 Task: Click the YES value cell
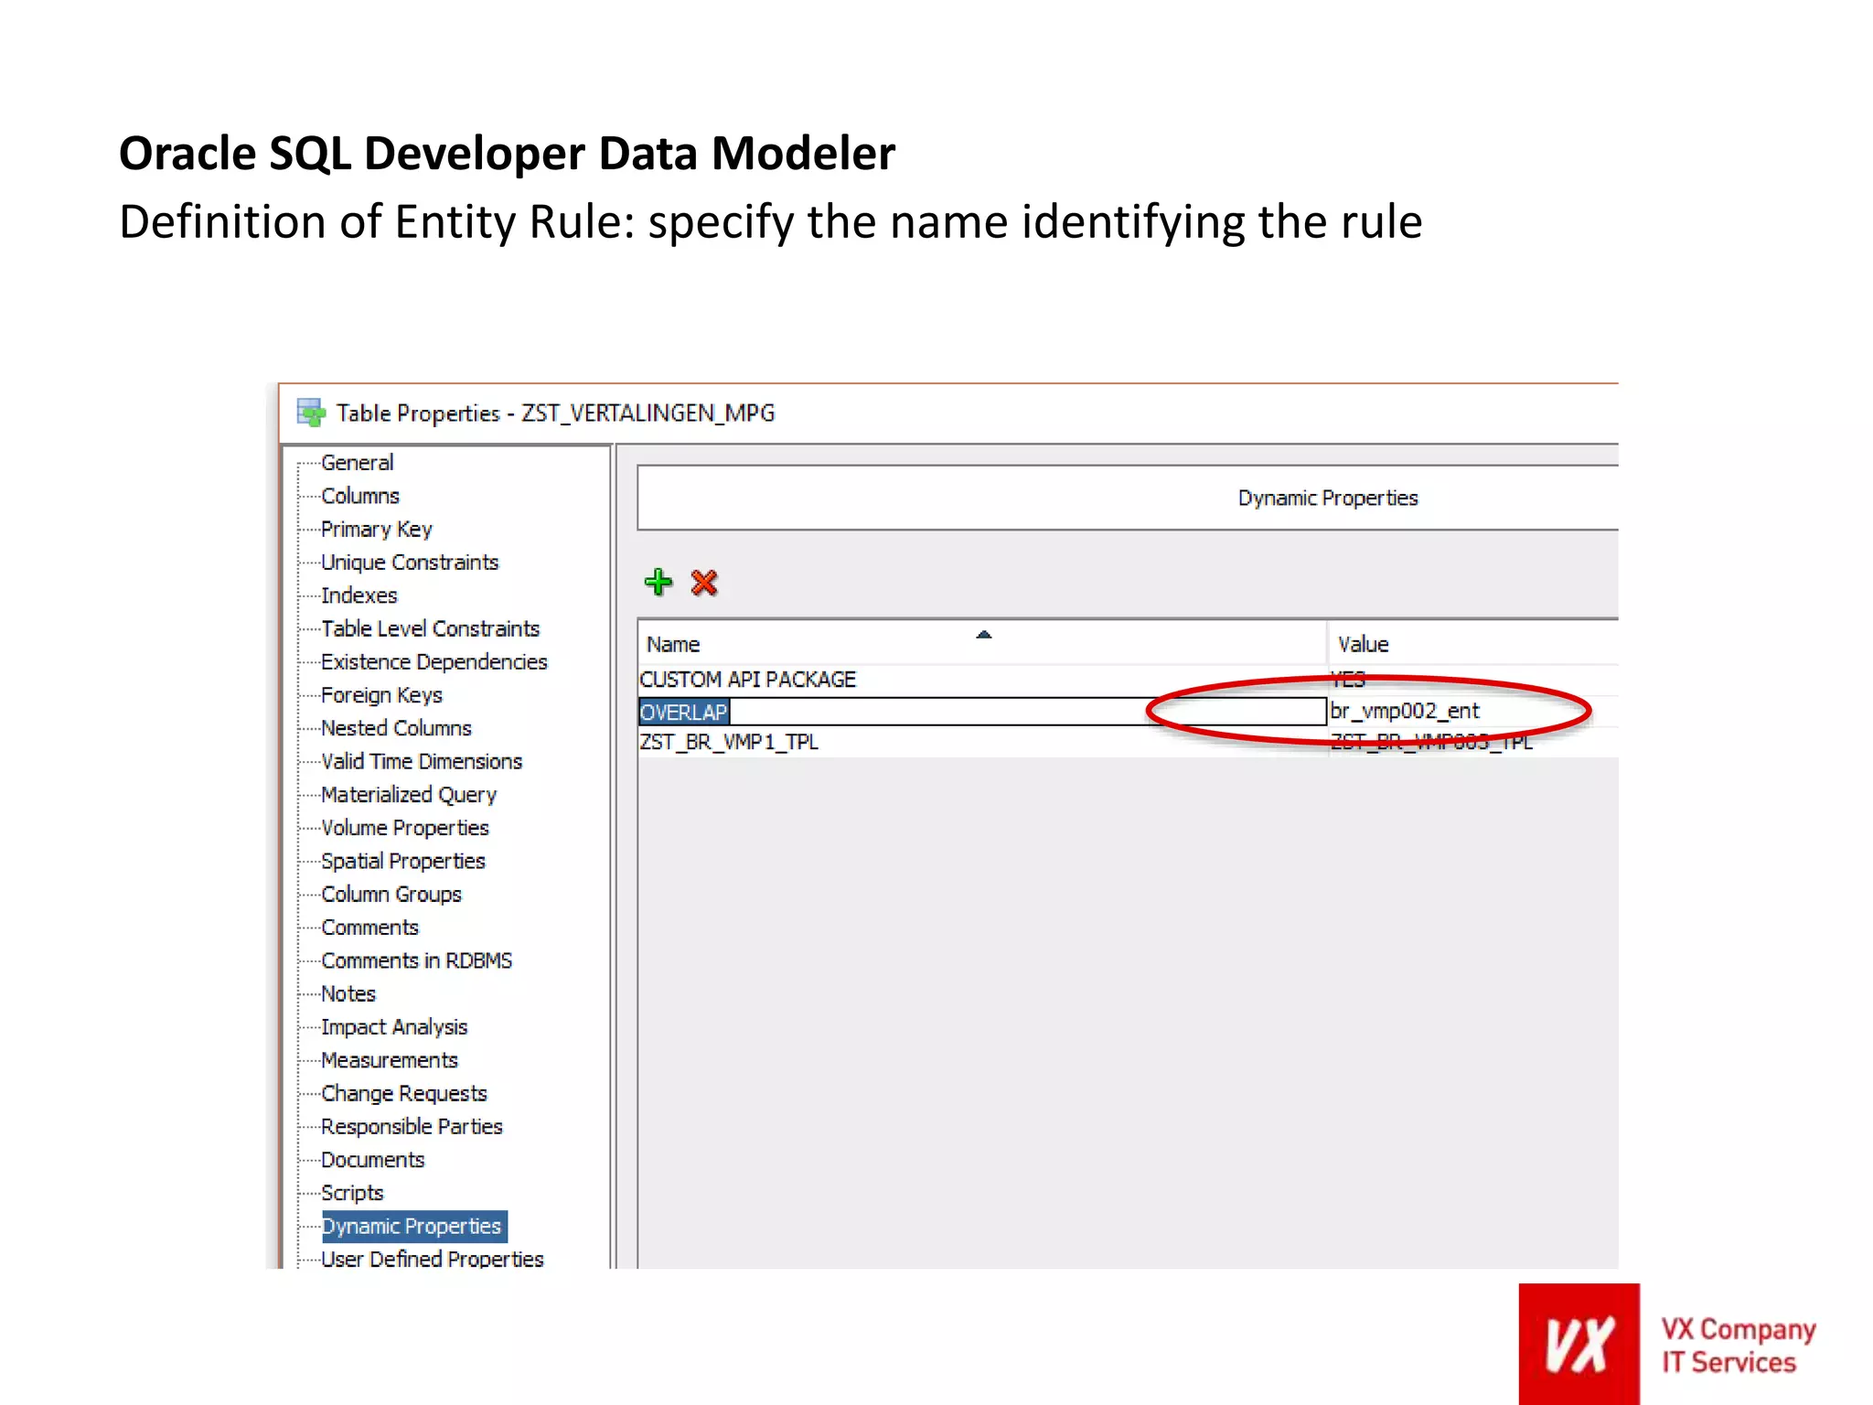[x=1472, y=680]
